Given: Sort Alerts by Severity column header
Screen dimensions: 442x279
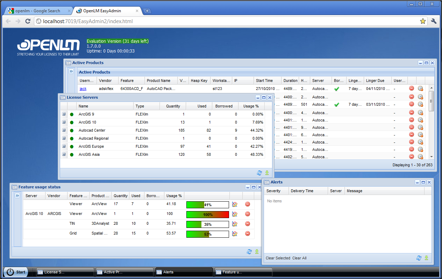Looking at the screenshot, I should (x=276, y=191).
